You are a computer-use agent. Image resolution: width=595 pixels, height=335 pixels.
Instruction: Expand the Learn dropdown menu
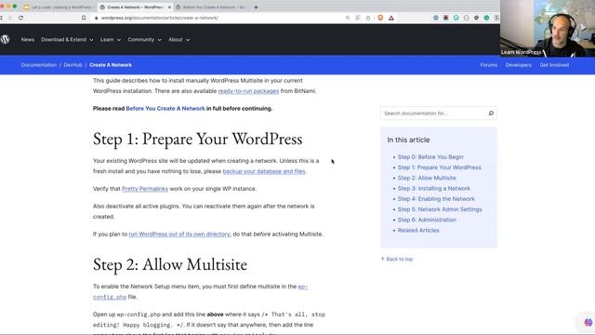[x=111, y=39]
